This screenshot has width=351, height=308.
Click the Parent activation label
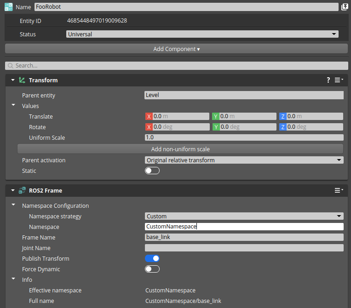[44, 160]
